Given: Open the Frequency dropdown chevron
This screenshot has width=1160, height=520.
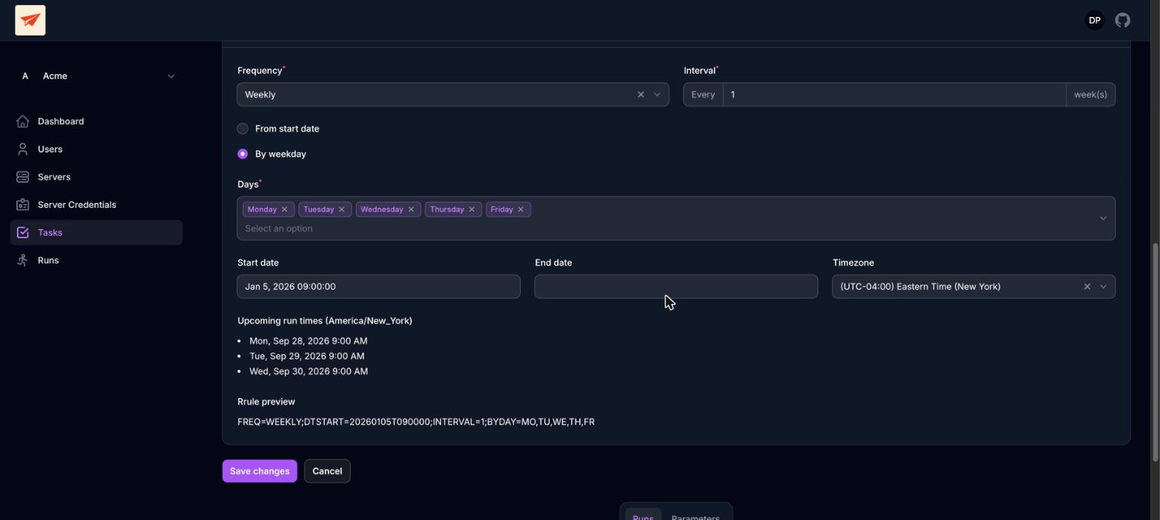Looking at the screenshot, I should 657,95.
